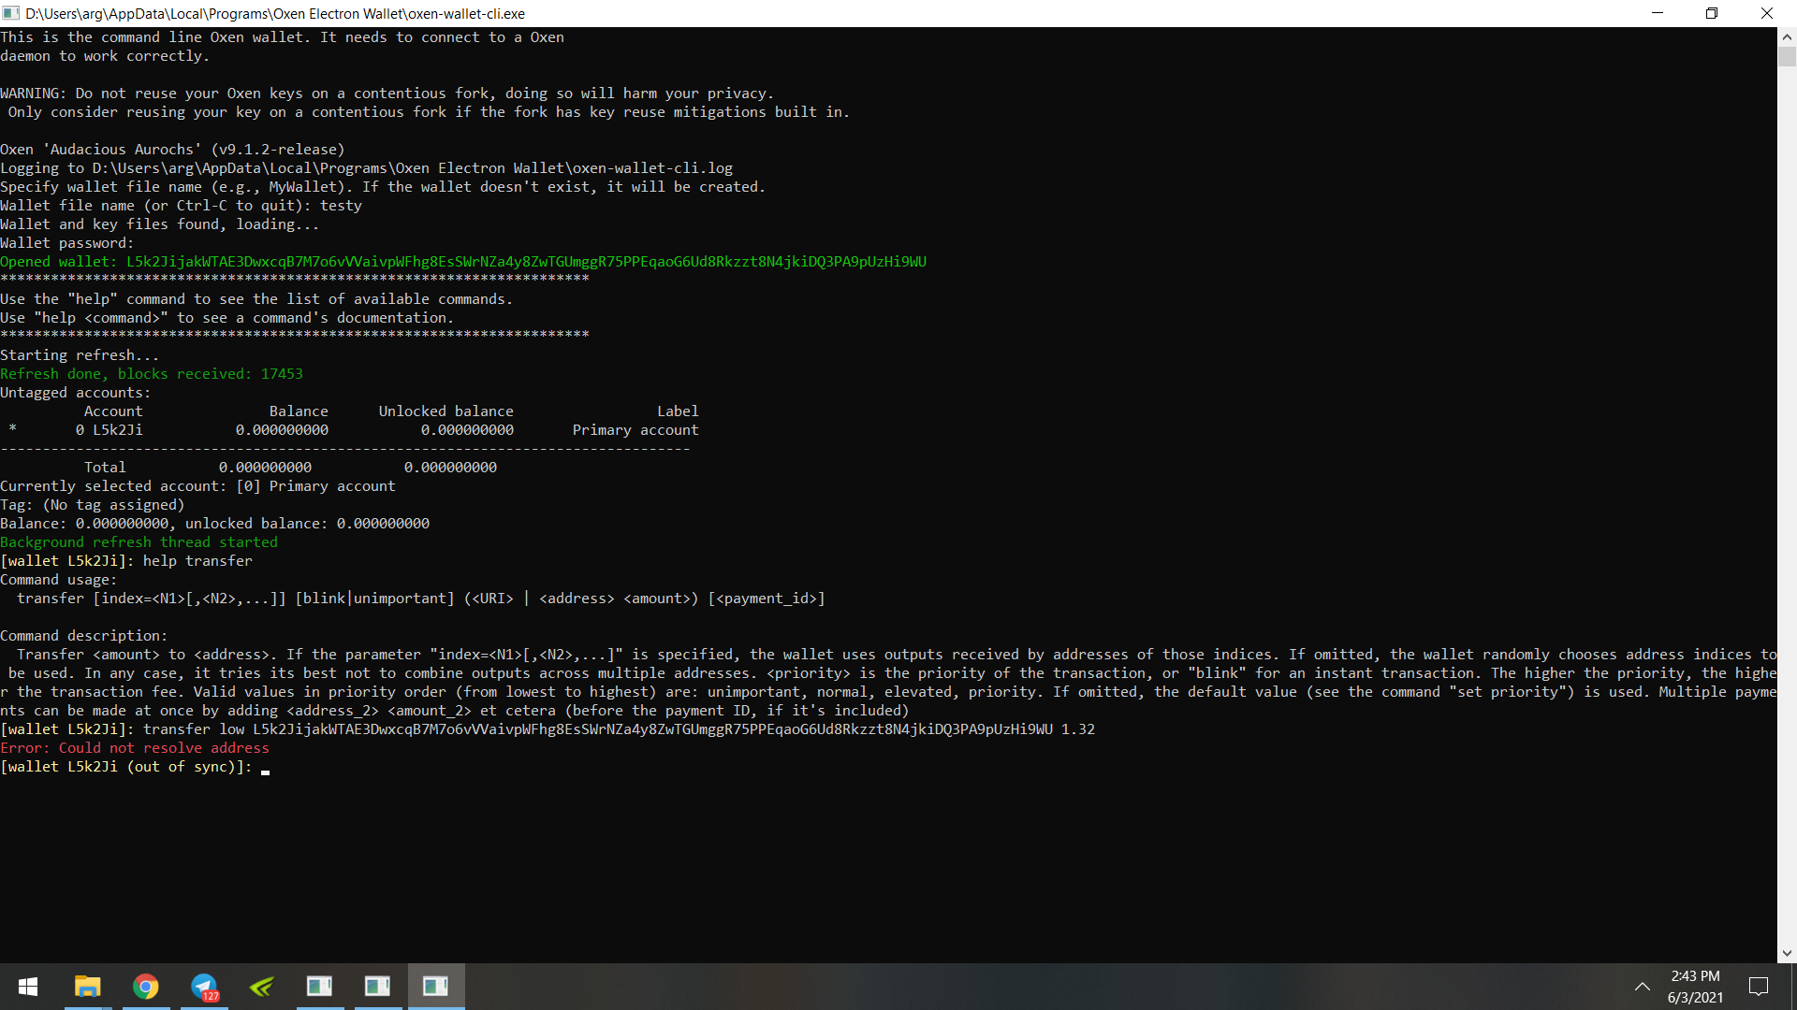Open the clock and date flyout
The width and height of the screenshot is (1797, 1010).
click(1695, 987)
